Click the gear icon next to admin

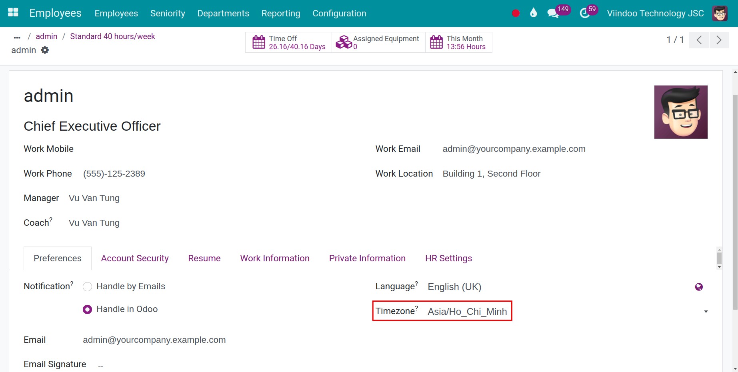pos(45,50)
